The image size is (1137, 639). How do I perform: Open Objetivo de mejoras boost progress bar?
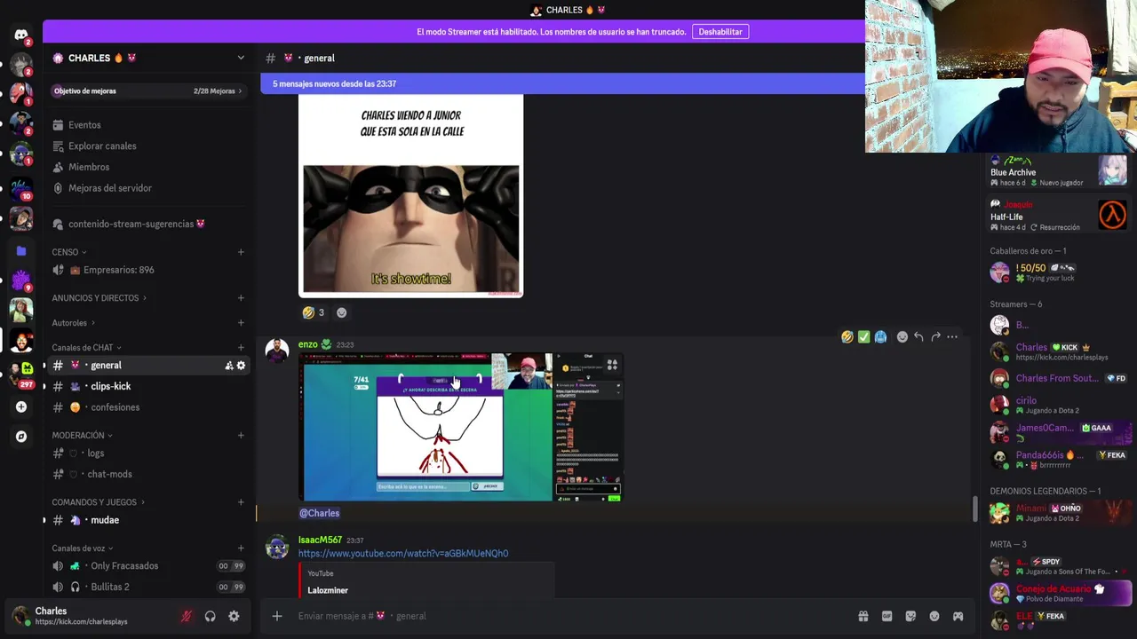147,91
